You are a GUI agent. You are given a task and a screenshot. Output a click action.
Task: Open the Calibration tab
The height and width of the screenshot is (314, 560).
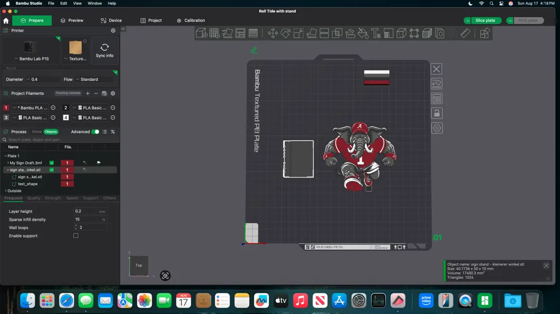[191, 21]
